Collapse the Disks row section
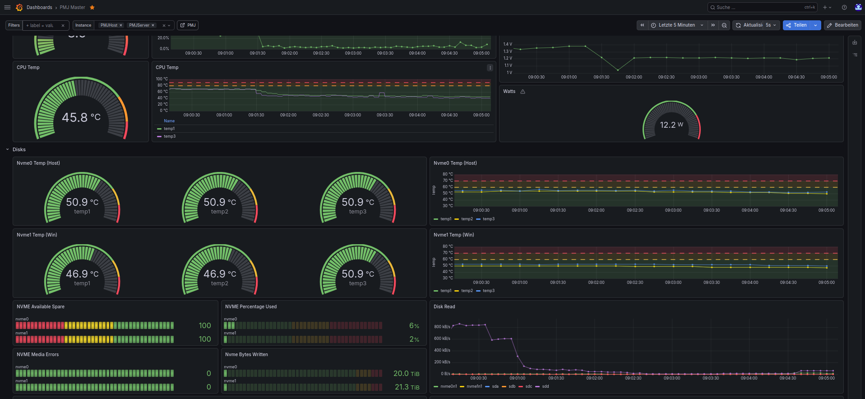Image resolution: width=865 pixels, height=399 pixels. point(7,149)
